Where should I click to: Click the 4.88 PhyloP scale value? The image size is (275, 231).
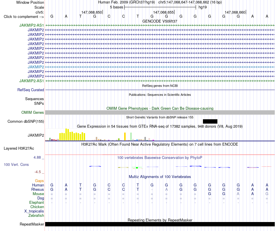point(37,157)
